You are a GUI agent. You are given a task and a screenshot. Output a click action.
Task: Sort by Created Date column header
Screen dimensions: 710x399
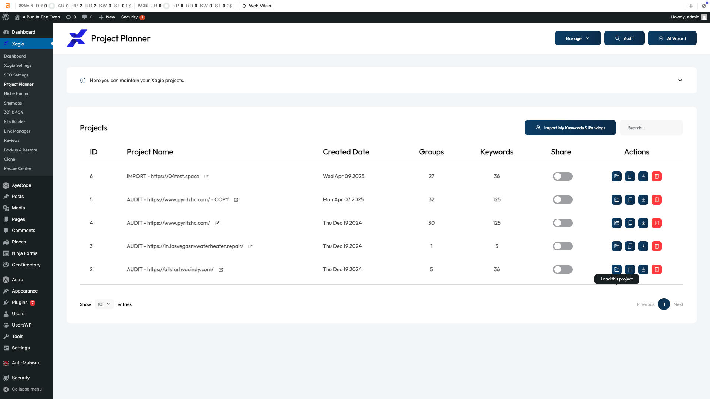coord(346,152)
